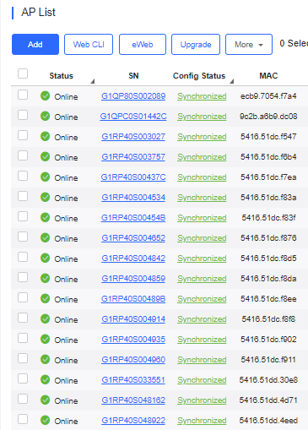This screenshot has width=308, height=430.
Task: Click the green status icon for G1RP40S004534
Action: [x=45, y=198]
